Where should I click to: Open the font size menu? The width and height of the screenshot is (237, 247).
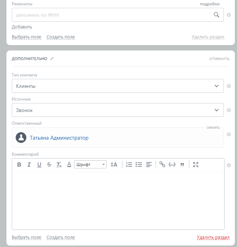[x=114, y=165]
